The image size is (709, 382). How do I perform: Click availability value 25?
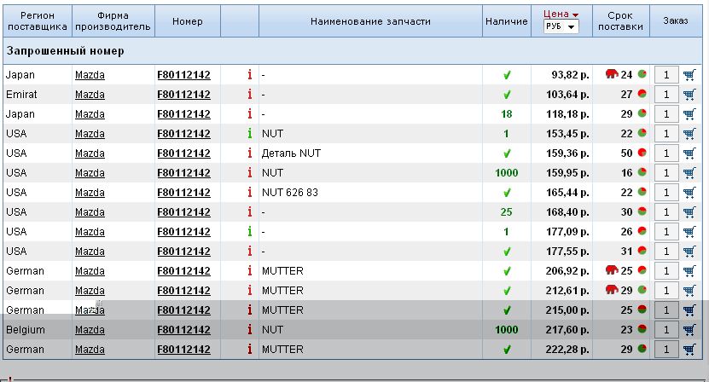coord(507,212)
